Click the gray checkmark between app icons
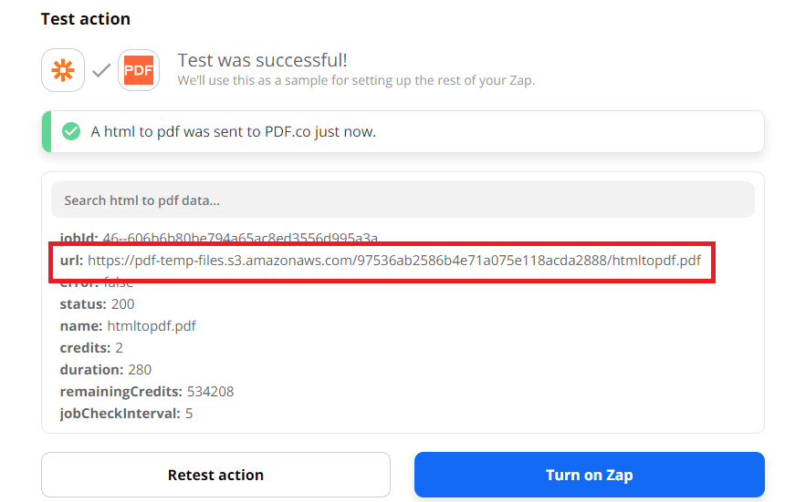The height and width of the screenshot is (502, 806). tap(101, 70)
